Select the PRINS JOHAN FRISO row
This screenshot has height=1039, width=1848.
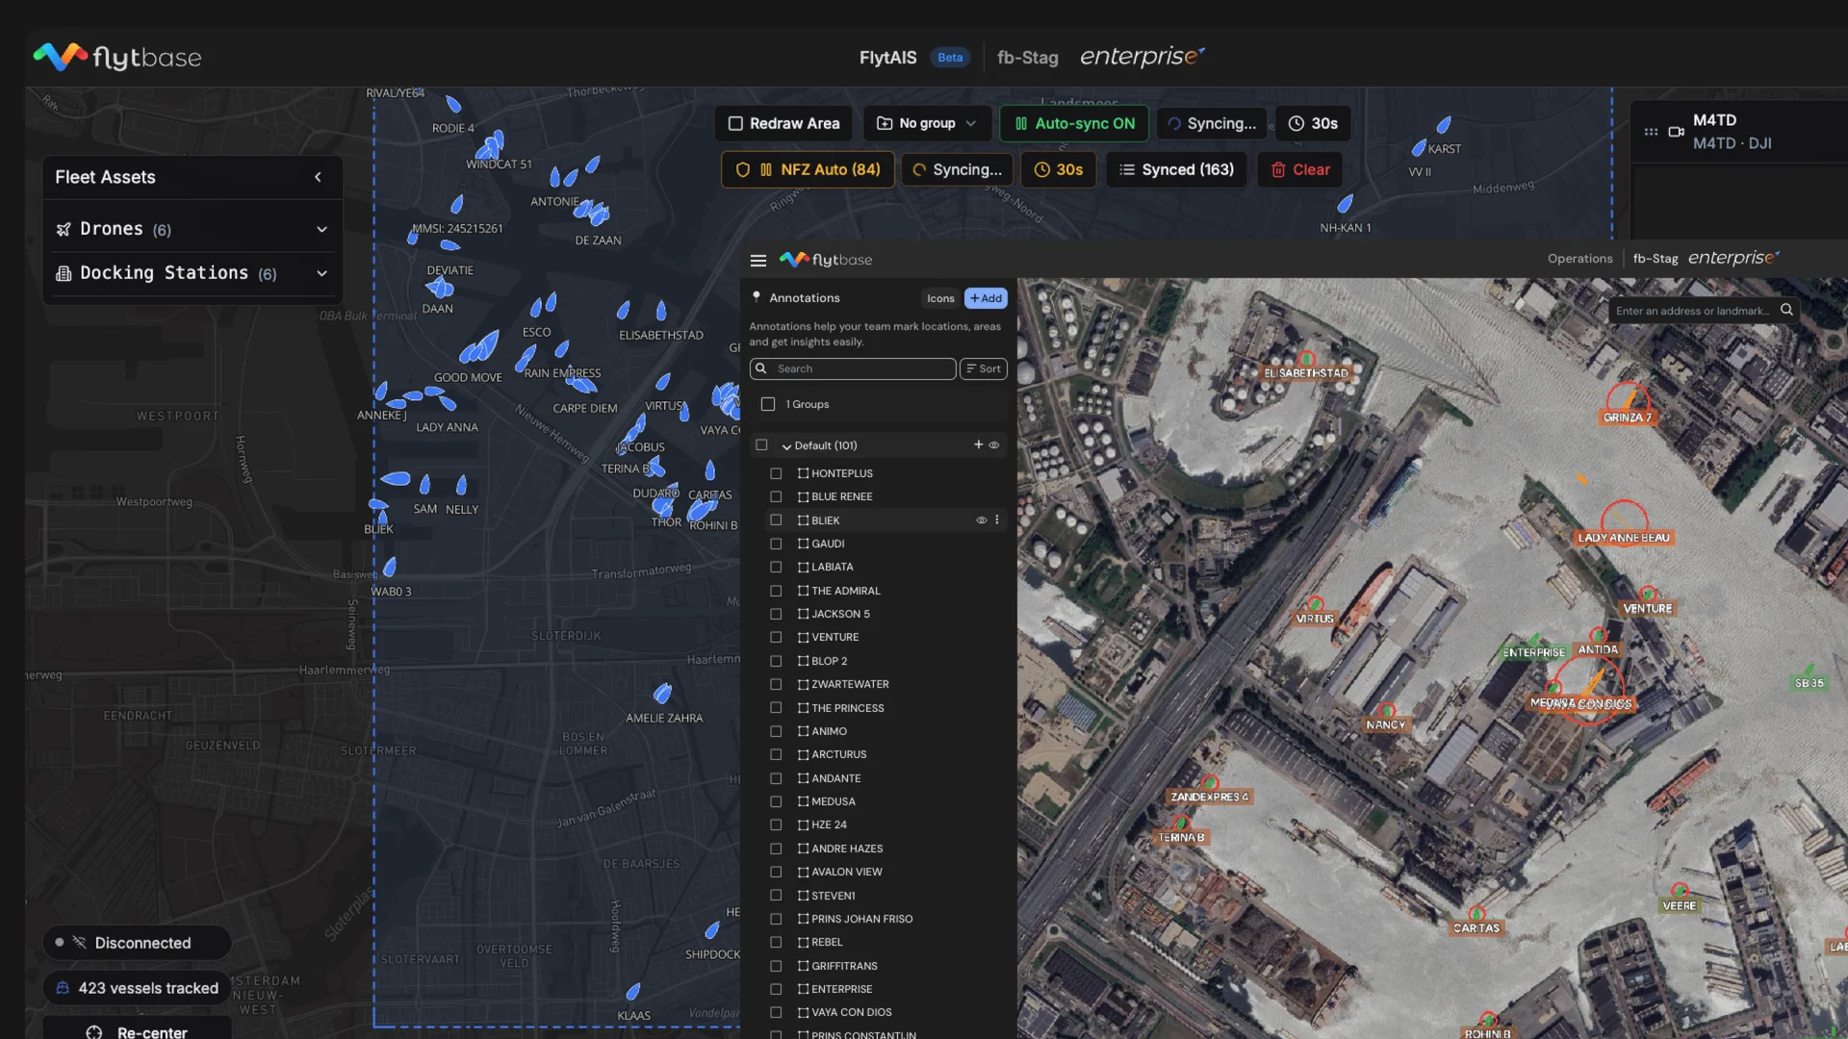[x=885, y=919]
